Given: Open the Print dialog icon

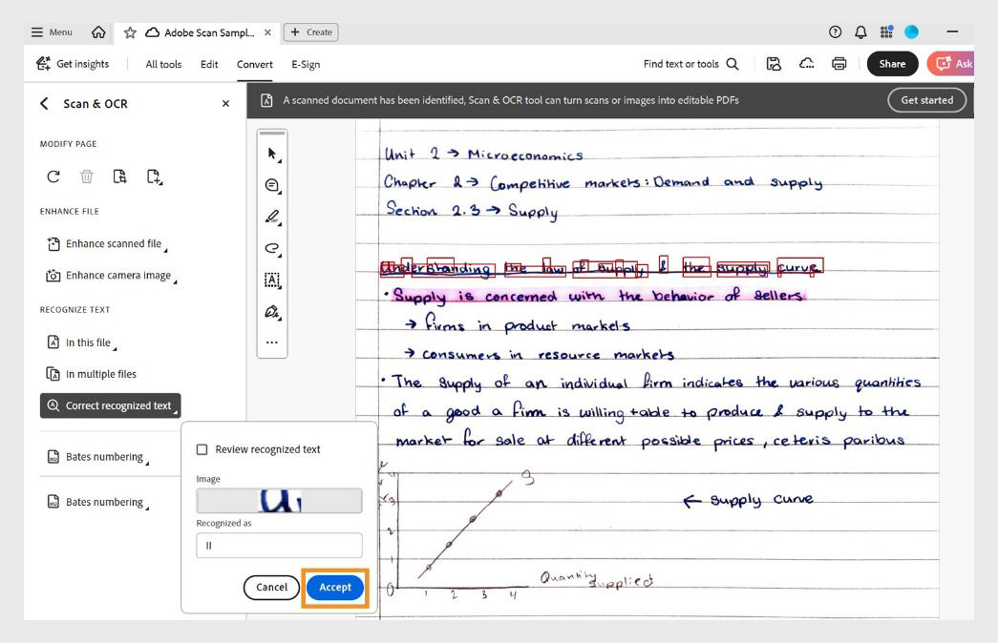Looking at the screenshot, I should (839, 63).
